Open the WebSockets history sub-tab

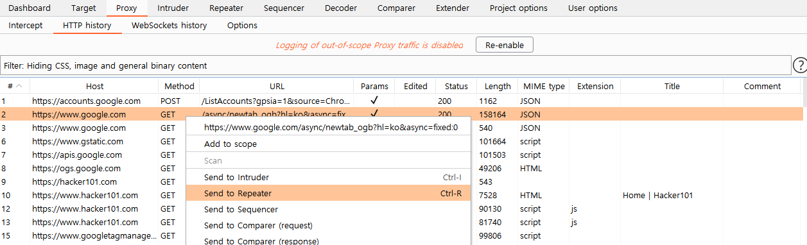click(169, 26)
